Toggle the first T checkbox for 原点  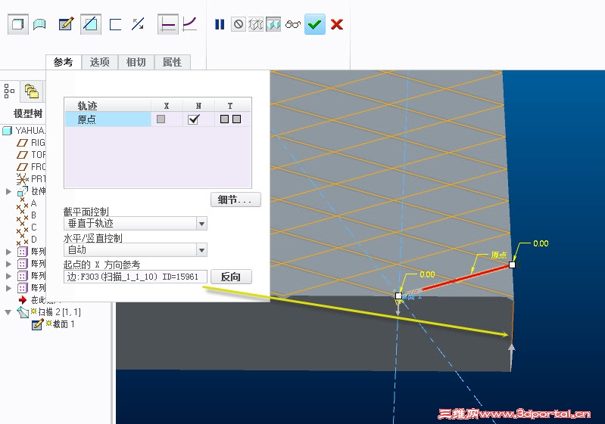[224, 119]
